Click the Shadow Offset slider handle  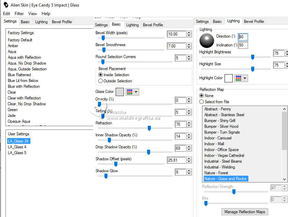tap(116, 164)
